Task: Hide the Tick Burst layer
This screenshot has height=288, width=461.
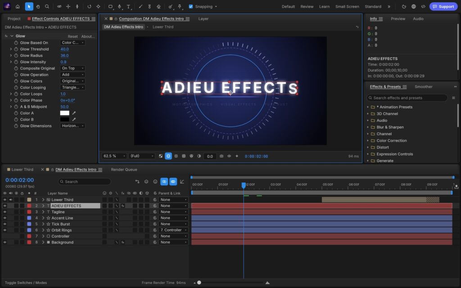Action: click(x=5, y=224)
